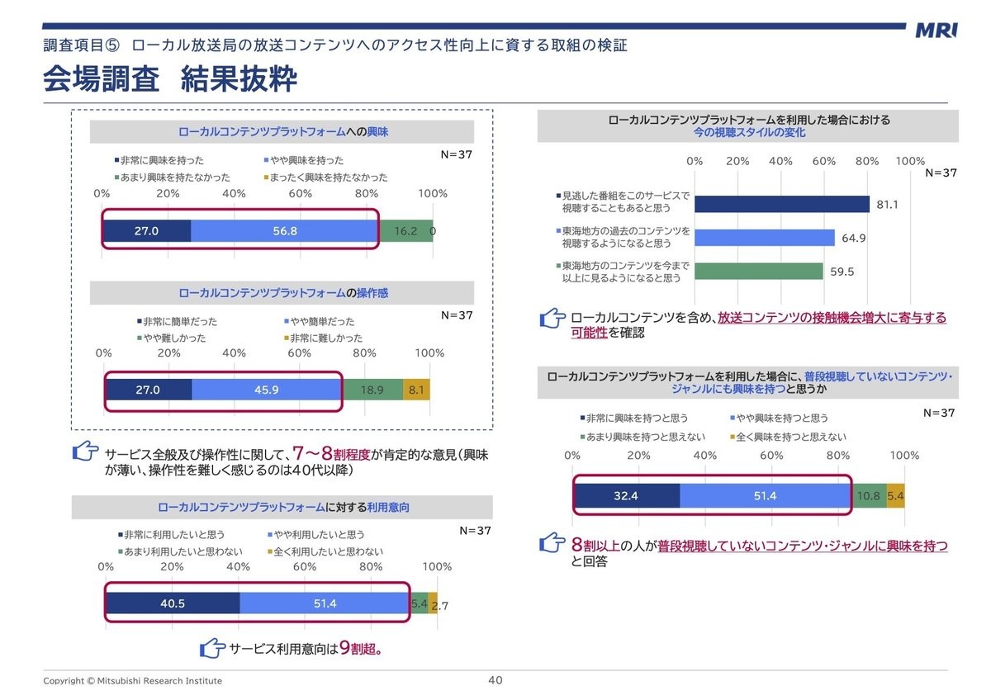The height and width of the screenshot is (700, 991).
Task: Click legend entry やや興味を持った
Action: pos(302,160)
